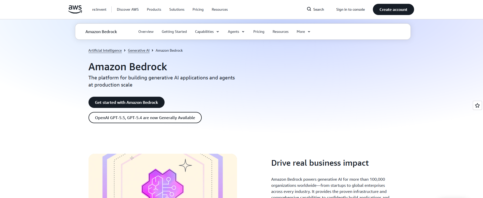Expand the Agents dropdown
483x198 pixels.
[236, 32]
